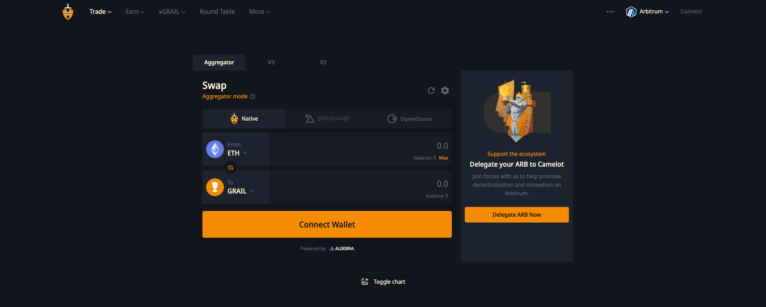Click the Support the ecosystem text
766x307 pixels.
point(517,154)
